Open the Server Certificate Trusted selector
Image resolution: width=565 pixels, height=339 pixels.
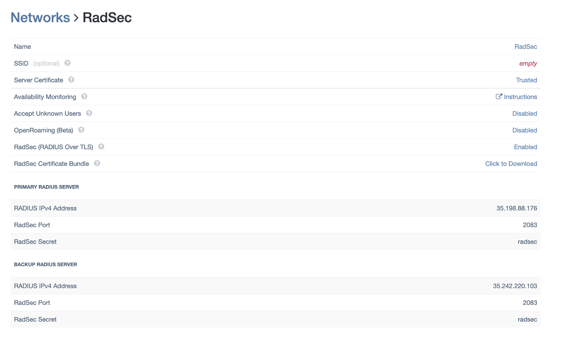tap(527, 80)
